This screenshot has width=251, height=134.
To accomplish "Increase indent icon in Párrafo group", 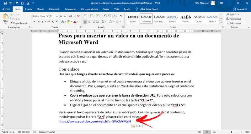I will pyautogui.click(x=109, y=16).
